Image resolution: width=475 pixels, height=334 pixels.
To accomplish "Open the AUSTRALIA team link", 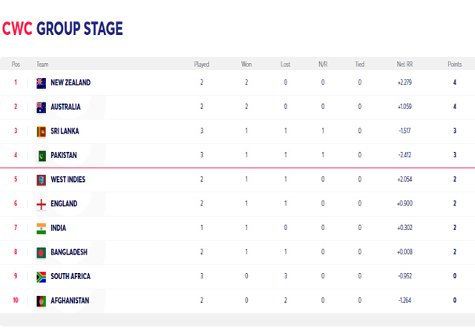I will (65, 107).
